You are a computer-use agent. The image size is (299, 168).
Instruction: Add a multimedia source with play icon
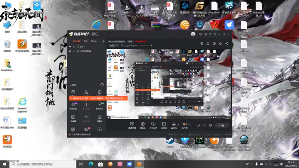164,125
